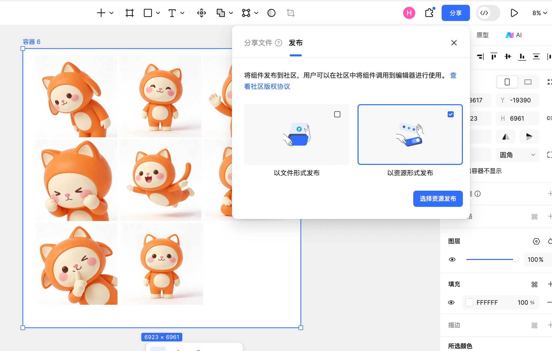552x351 pixels.
Task: Check the 以文件形式发布 option
Action: pyautogui.click(x=337, y=114)
